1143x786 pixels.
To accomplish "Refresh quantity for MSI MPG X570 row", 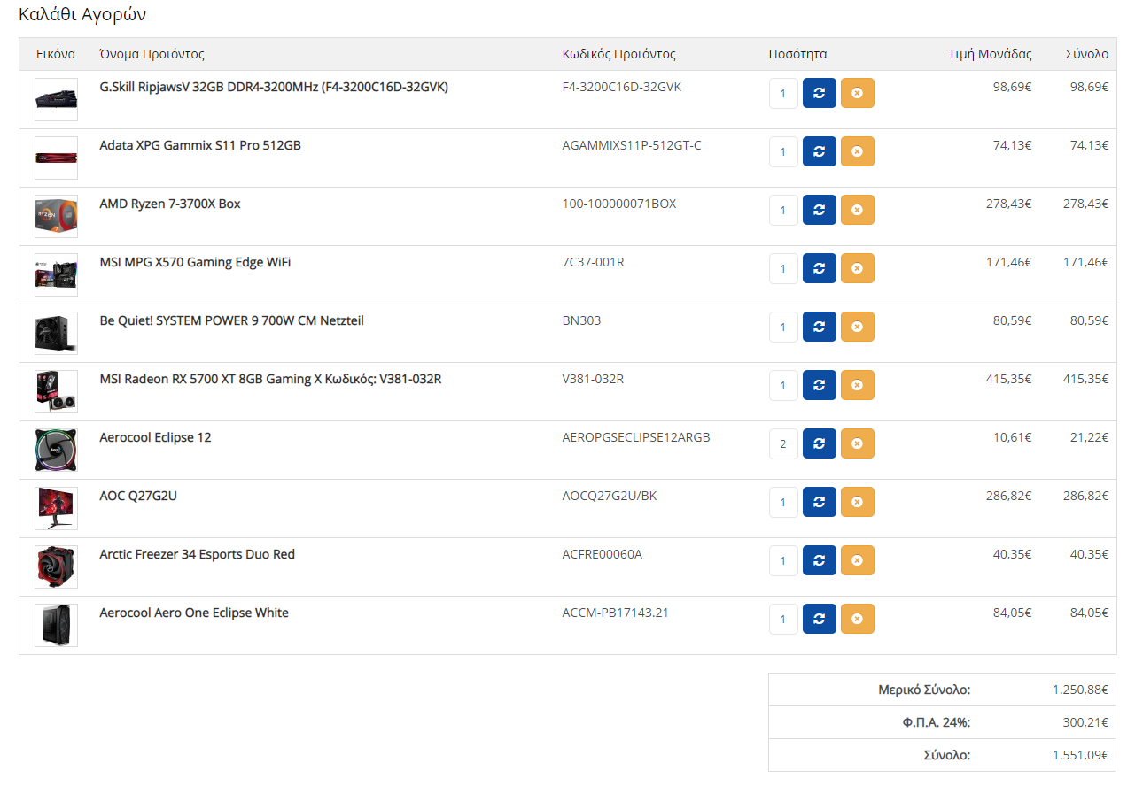I will (x=820, y=268).
